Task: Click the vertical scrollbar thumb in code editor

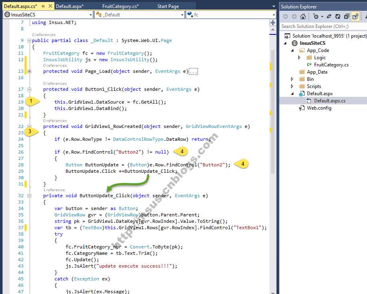Action: click(273, 112)
